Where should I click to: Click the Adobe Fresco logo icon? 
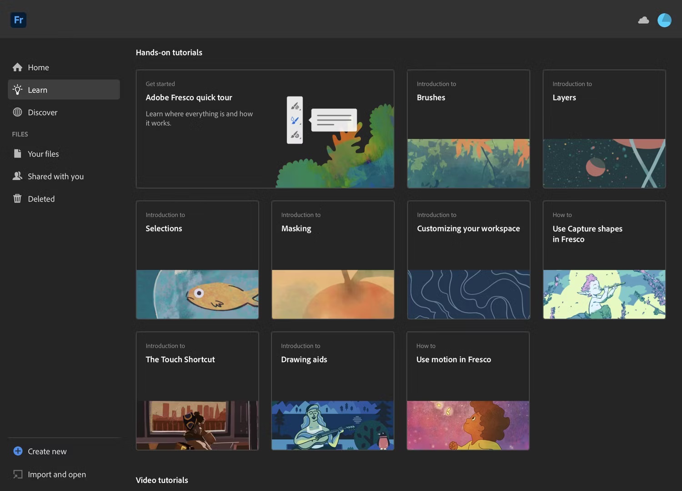[18, 20]
